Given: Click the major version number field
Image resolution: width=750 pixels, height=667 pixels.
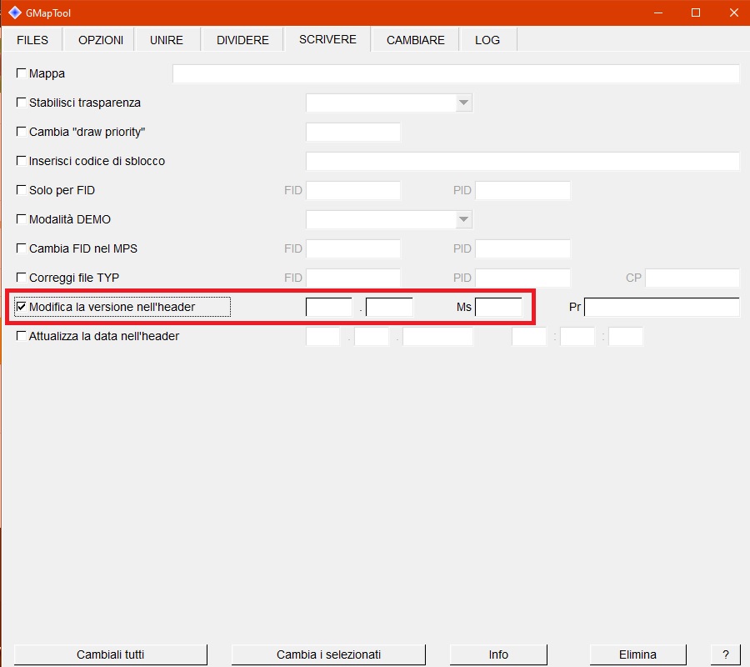Looking at the screenshot, I should pyautogui.click(x=328, y=307).
